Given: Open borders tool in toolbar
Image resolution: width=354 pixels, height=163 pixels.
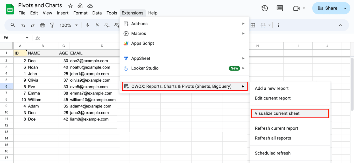Looking at the screenshot, I should (253, 25).
